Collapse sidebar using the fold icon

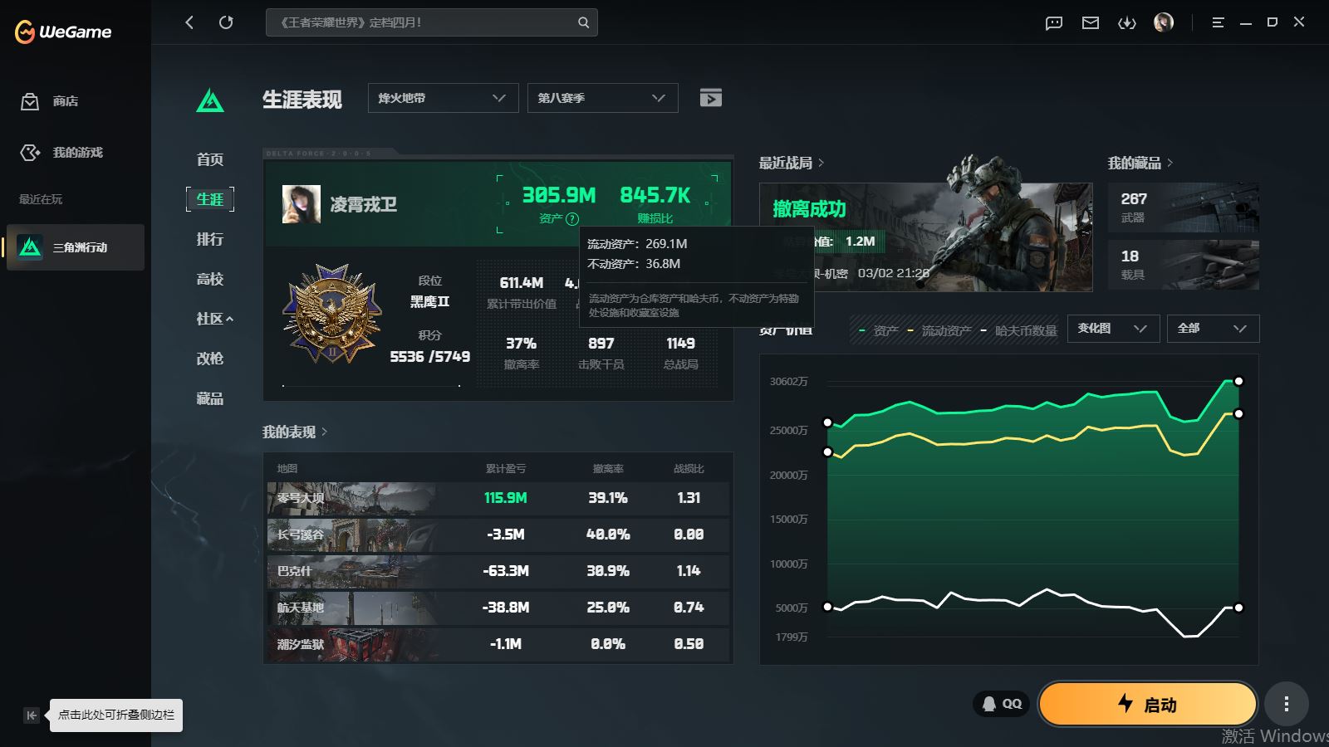tap(32, 715)
